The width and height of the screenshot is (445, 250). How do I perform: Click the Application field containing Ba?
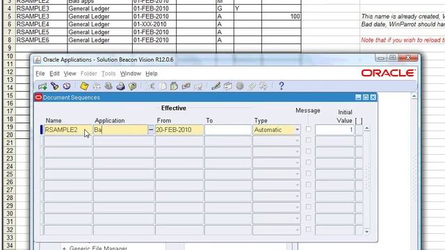120,130
